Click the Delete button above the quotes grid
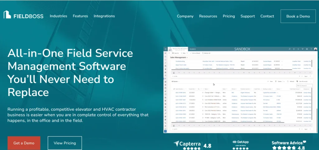319x150 pixels. tap(278, 82)
